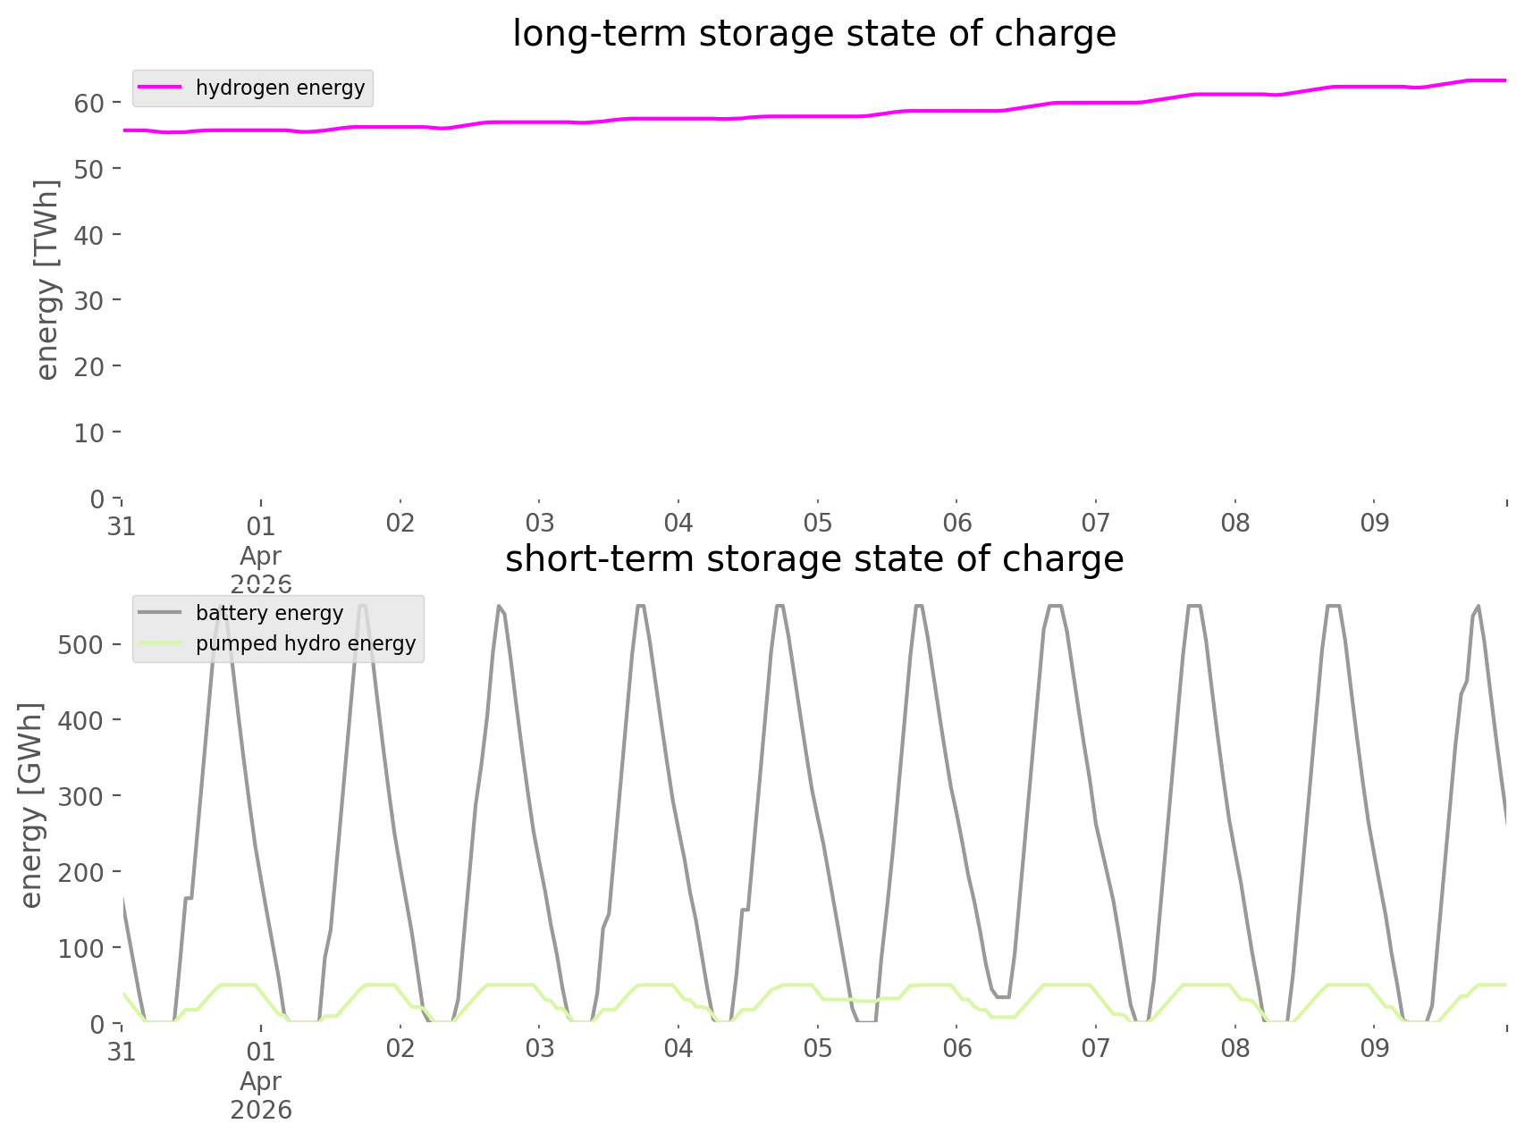Click the 500 tick on the short-term chart y-axis
Viewport: 1525px width, 1141px height.
(x=80, y=644)
